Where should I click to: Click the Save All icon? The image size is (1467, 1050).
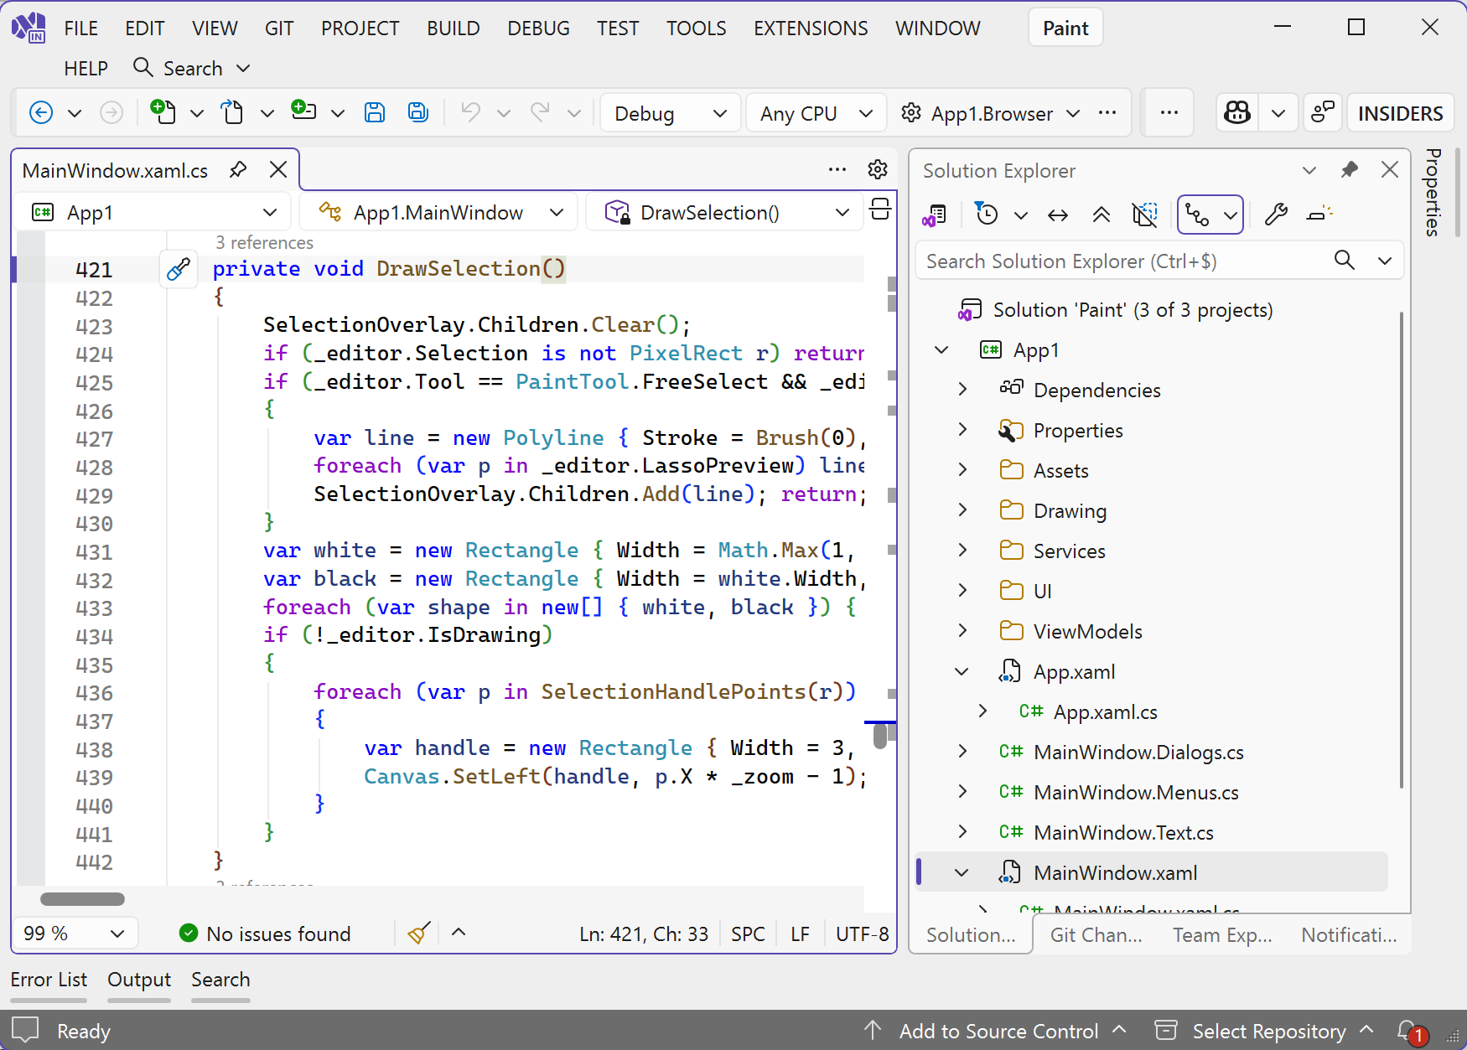tap(418, 112)
